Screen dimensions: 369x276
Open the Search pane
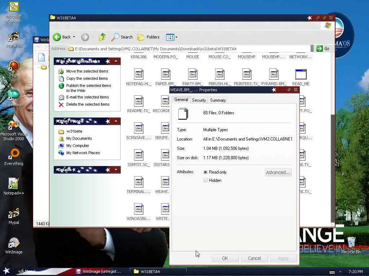click(122, 37)
